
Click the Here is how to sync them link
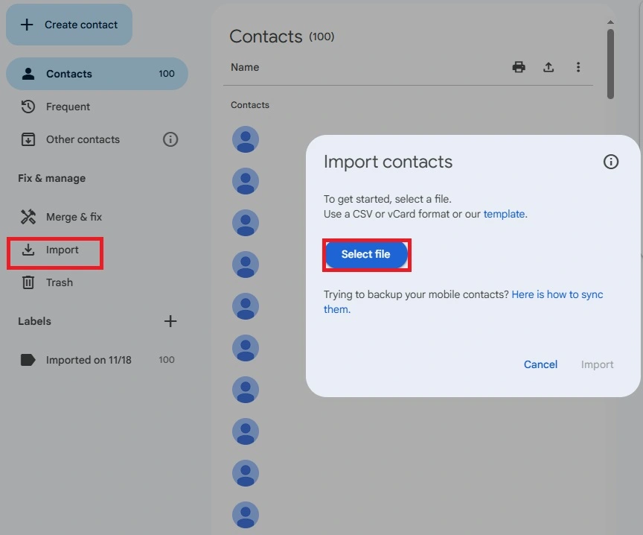pyautogui.click(x=557, y=294)
